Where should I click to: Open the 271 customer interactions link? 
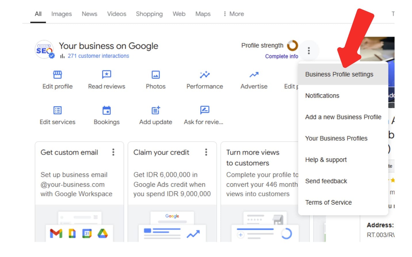pos(98,56)
